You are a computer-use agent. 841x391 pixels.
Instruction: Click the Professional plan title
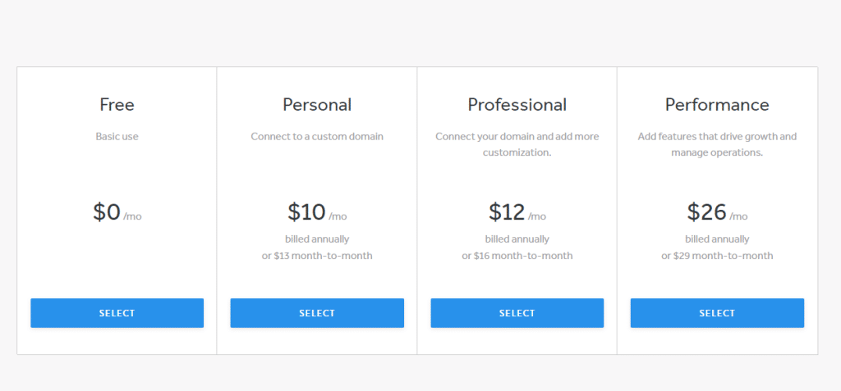(x=517, y=105)
